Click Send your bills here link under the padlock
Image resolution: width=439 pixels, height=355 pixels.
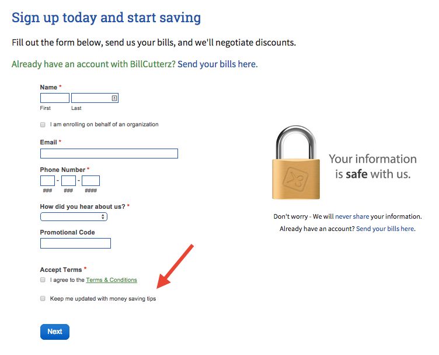click(x=385, y=229)
